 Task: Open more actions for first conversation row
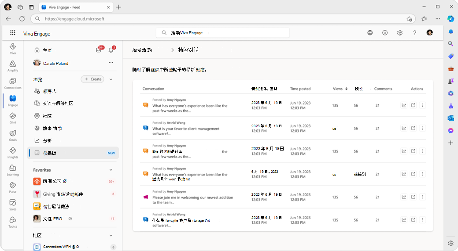[x=422, y=105]
